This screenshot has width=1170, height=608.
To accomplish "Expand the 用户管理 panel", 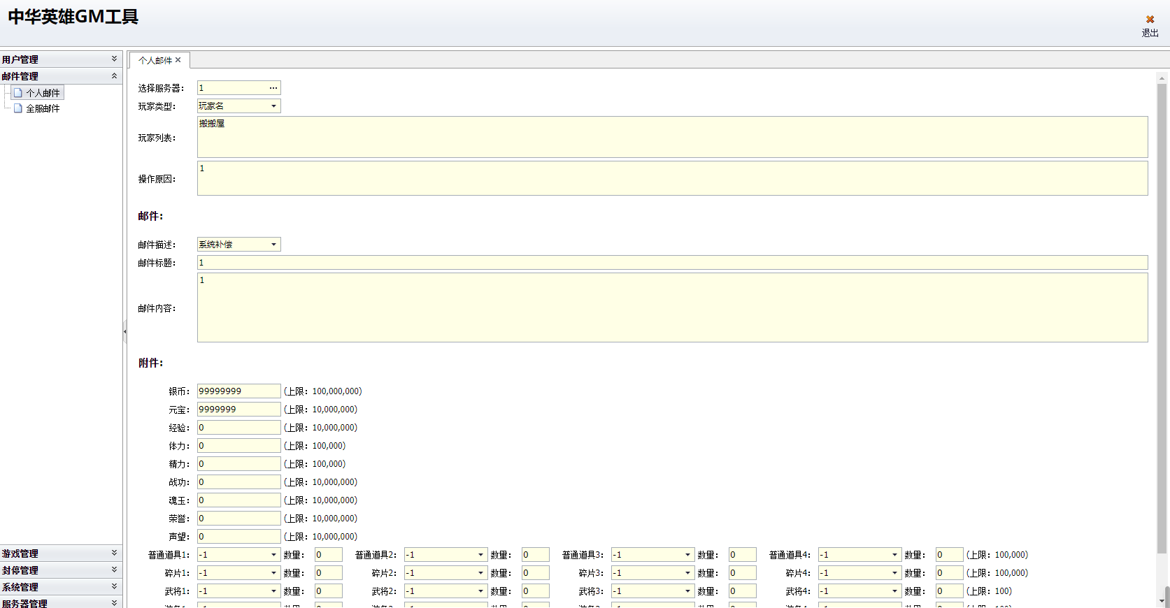I will click(x=114, y=59).
